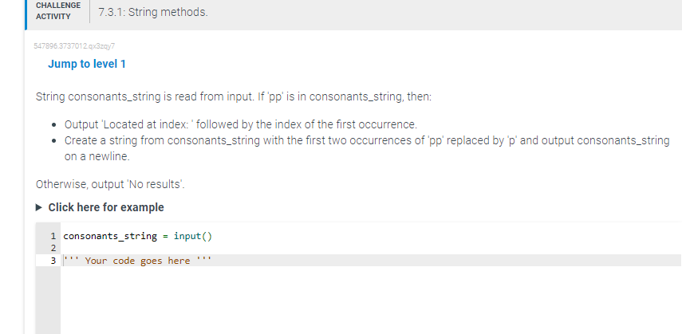Open the 'Jump to level 1' link
This screenshot has width=682, height=334.
[87, 64]
